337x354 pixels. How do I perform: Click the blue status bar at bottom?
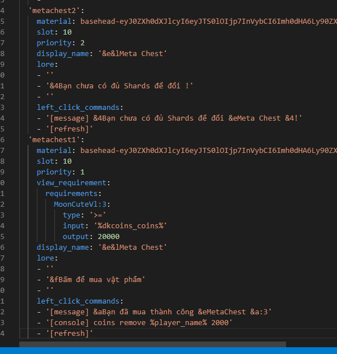tap(168, 351)
